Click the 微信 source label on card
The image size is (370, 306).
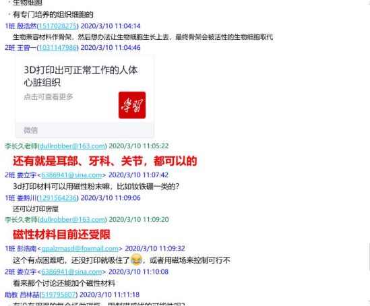pyautogui.click(x=31, y=130)
